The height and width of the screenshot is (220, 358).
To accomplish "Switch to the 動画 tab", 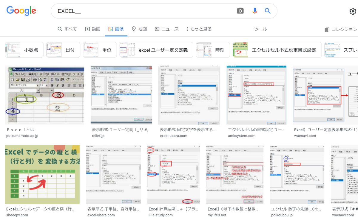I will (x=93, y=29).
